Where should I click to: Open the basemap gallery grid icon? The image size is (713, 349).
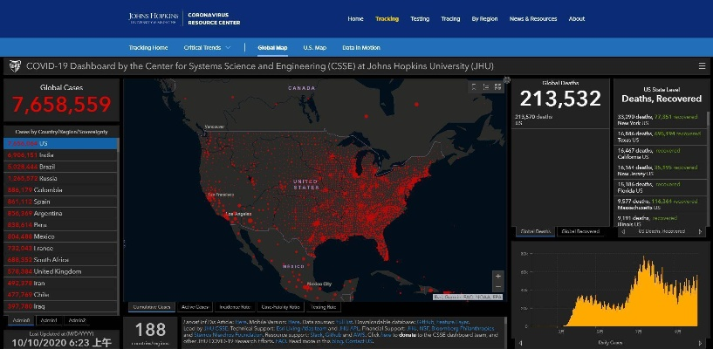497,86
